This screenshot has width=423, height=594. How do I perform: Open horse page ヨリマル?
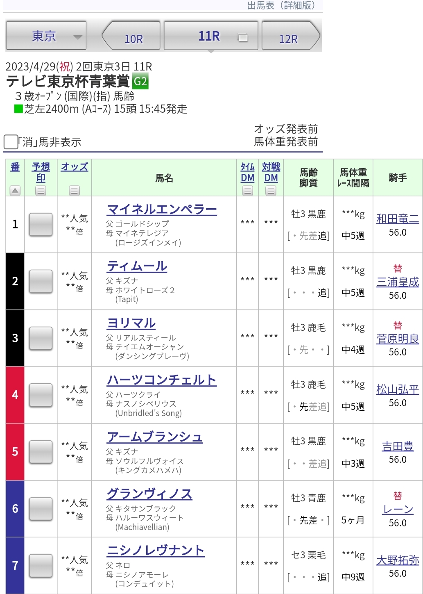pyautogui.click(x=131, y=323)
